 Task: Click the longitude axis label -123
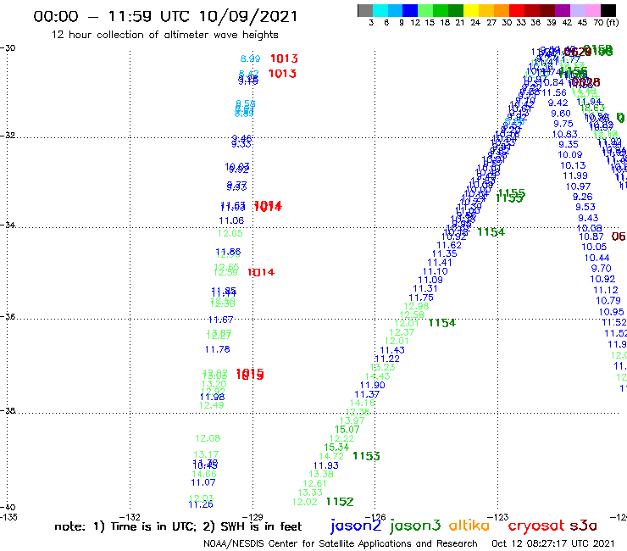pos(497,517)
